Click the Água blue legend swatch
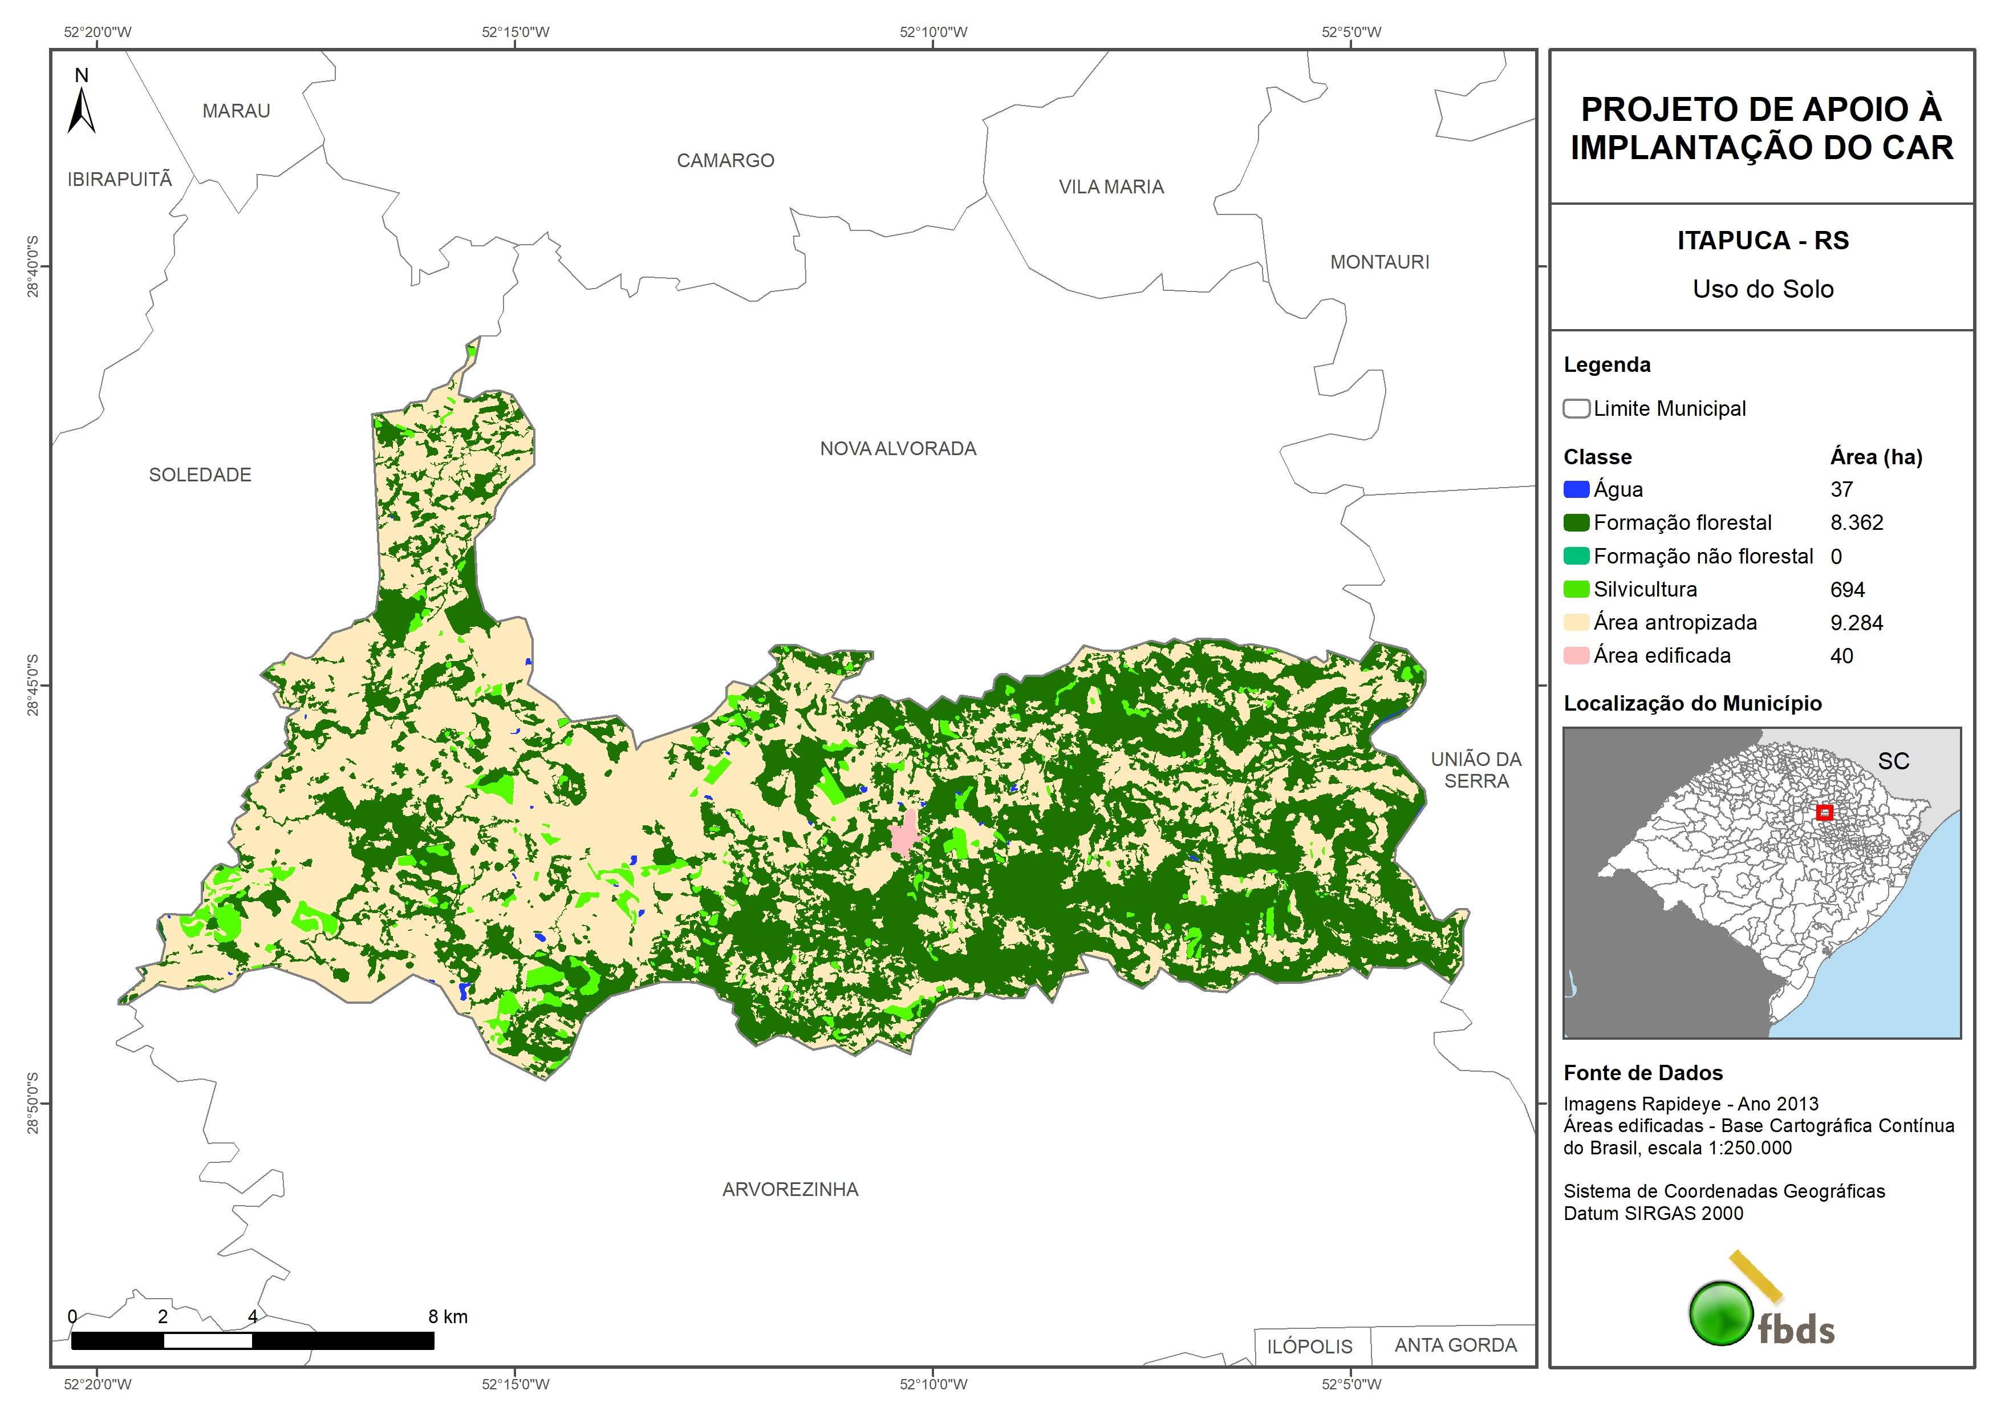This screenshot has width=2001, height=1415. pyautogui.click(x=1576, y=490)
